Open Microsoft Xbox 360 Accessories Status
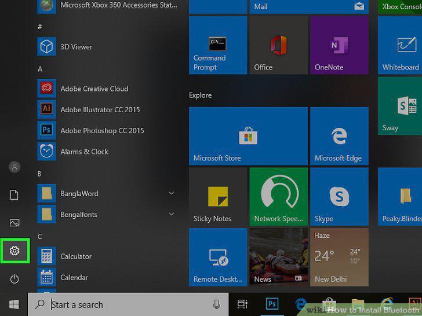The height and width of the screenshot is (316, 422). click(108, 5)
